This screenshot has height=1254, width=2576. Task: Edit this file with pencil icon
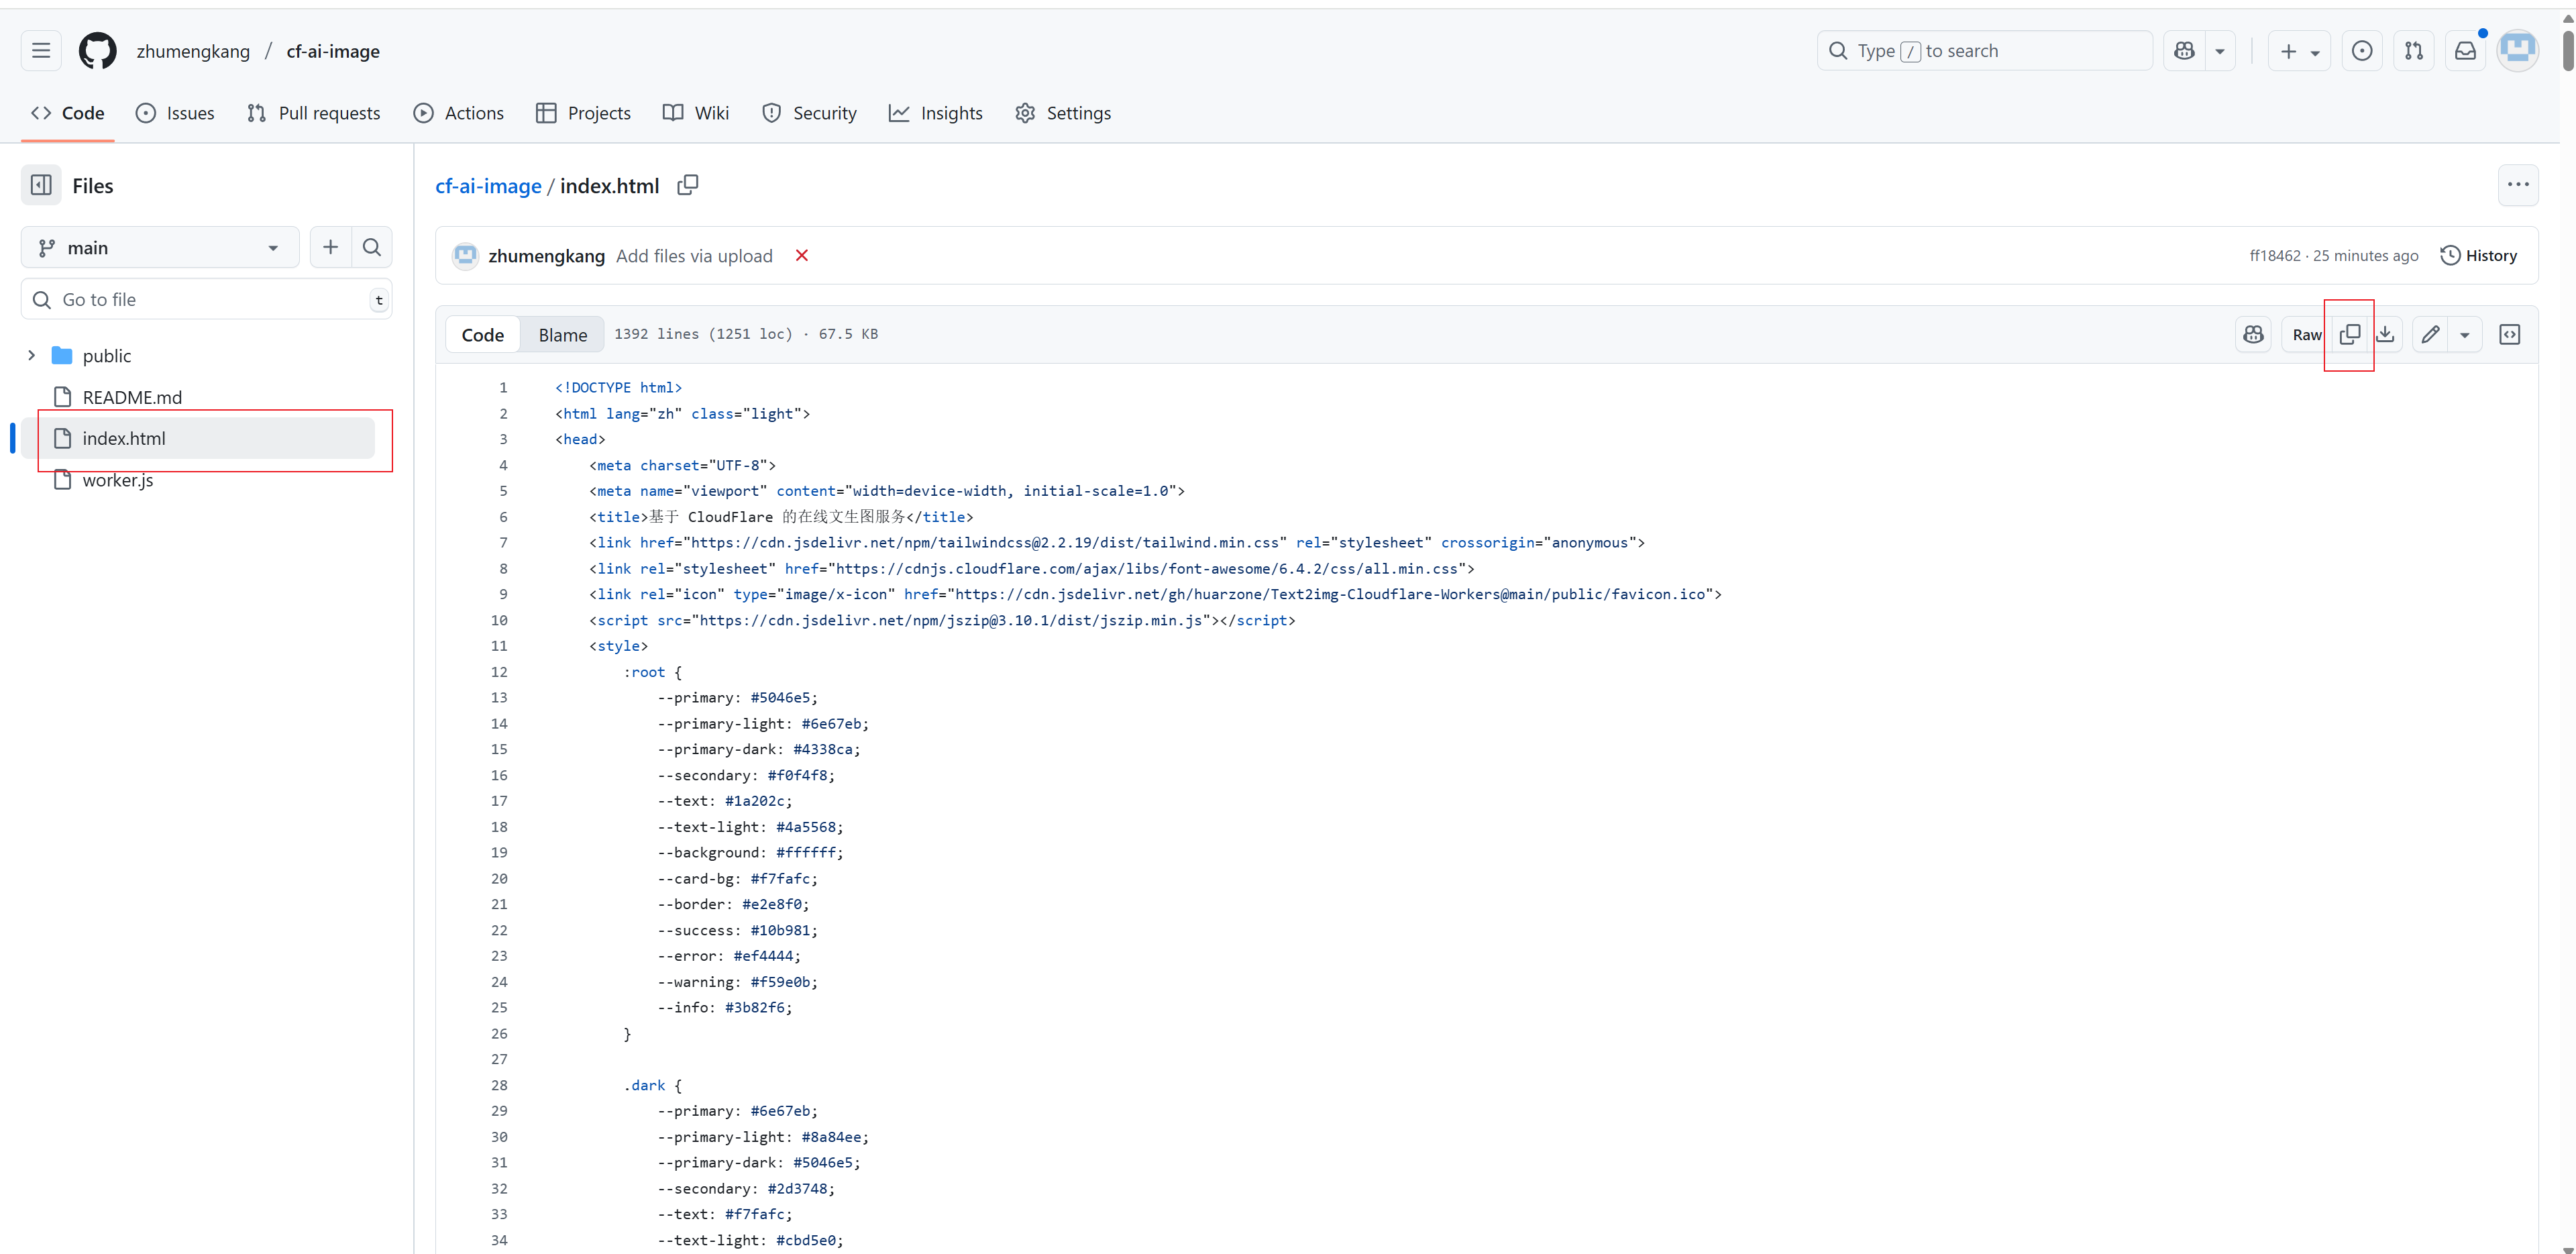[2430, 335]
